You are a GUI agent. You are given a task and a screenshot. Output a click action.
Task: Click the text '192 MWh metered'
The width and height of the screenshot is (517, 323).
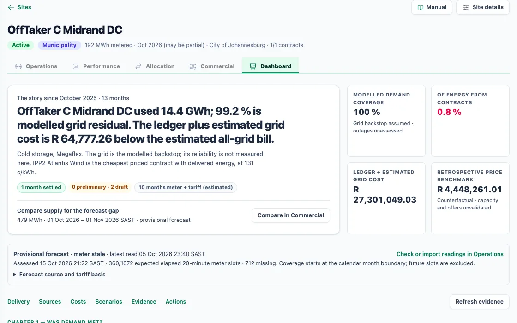click(108, 45)
